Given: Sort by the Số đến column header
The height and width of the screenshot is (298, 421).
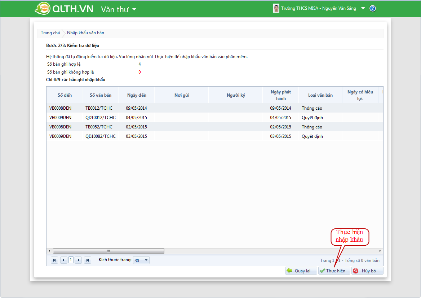Looking at the screenshot, I should [65, 95].
